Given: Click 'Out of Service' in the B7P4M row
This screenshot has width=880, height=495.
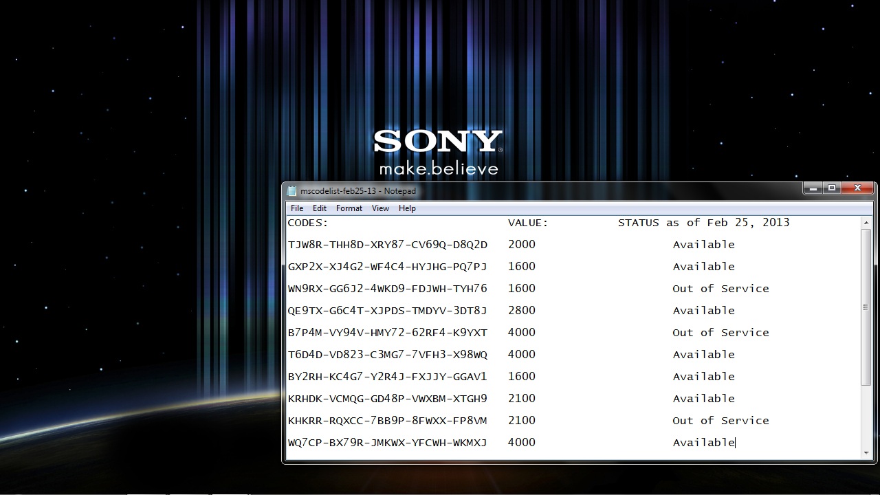Looking at the screenshot, I should pyautogui.click(x=720, y=333).
